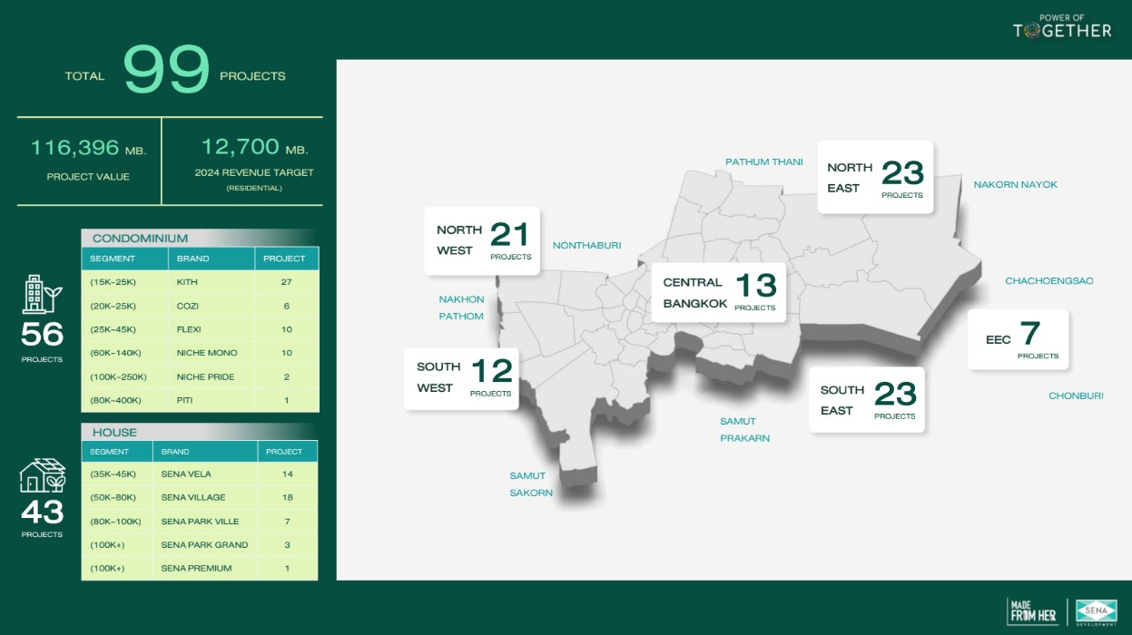The width and height of the screenshot is (1132, 635).
Task: Select the EEC 7 projects card
Action: coord(1018,339)
